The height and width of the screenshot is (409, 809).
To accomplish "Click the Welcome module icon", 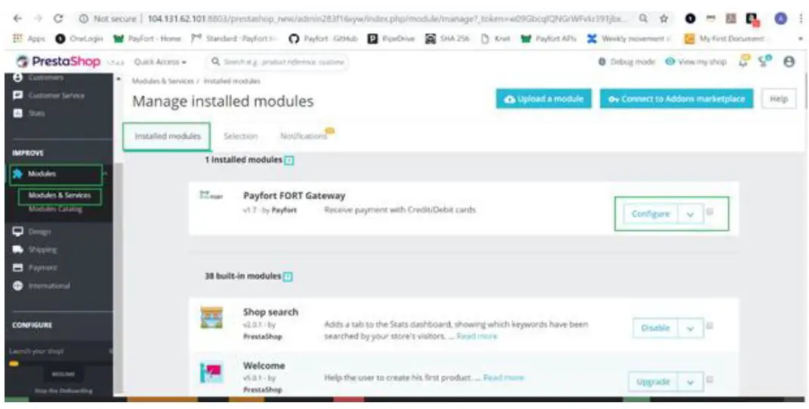I will click(x=212, y=373).
